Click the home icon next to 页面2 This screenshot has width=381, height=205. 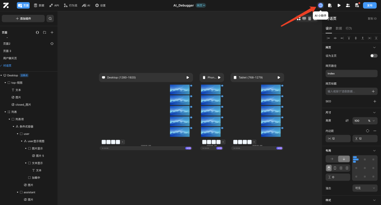[x=52, y=43]
